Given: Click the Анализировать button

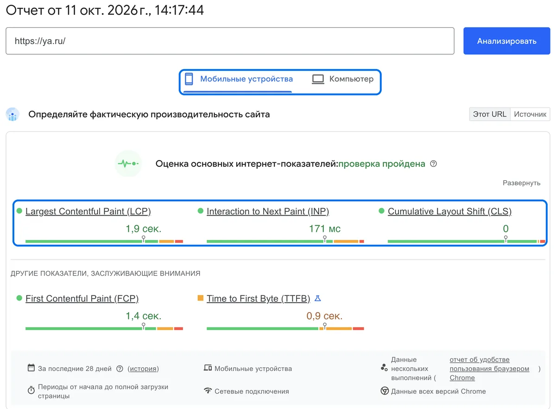Looking at the screenshot, I should tap(507, 41).
